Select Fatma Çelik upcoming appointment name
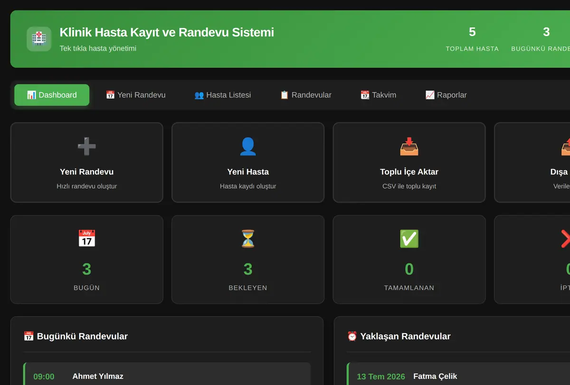Viewport: 570px width, 385px height. tap(435, 376)
